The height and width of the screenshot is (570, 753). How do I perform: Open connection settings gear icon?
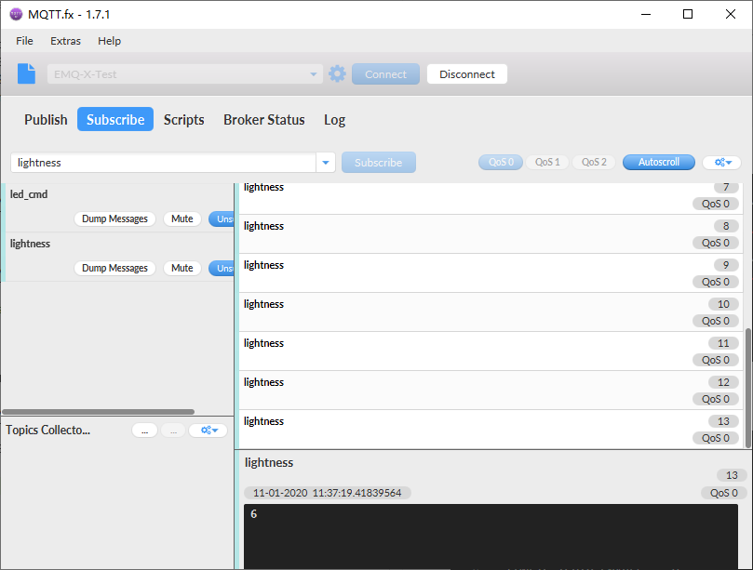(337, 73)
